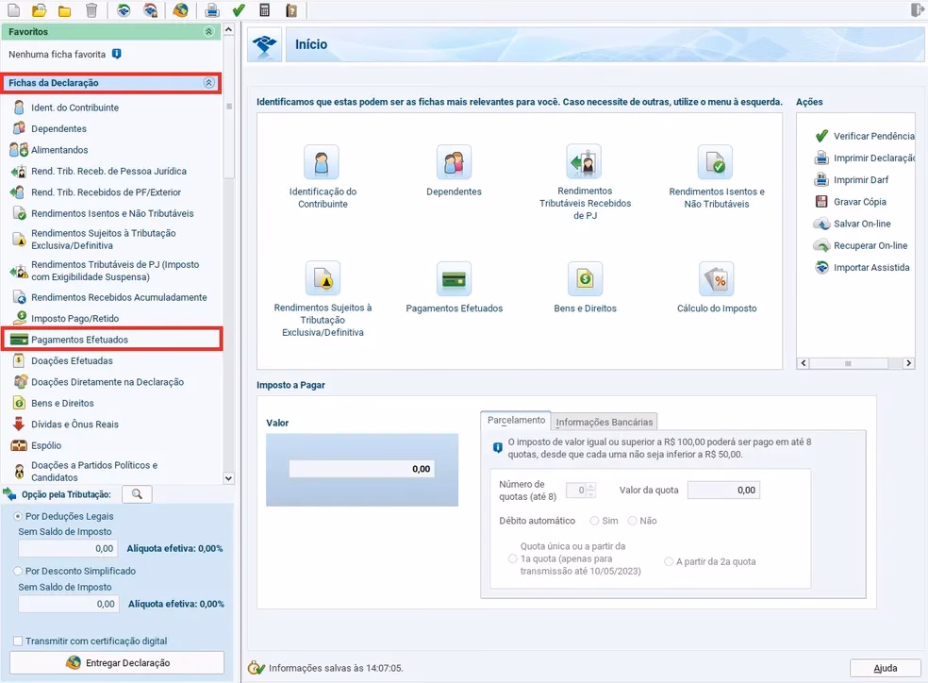This screenshot has width=928, height=683.
Task: Open Pagamentos Efetuados in left sidebar
Action: (x=79, y=340)
